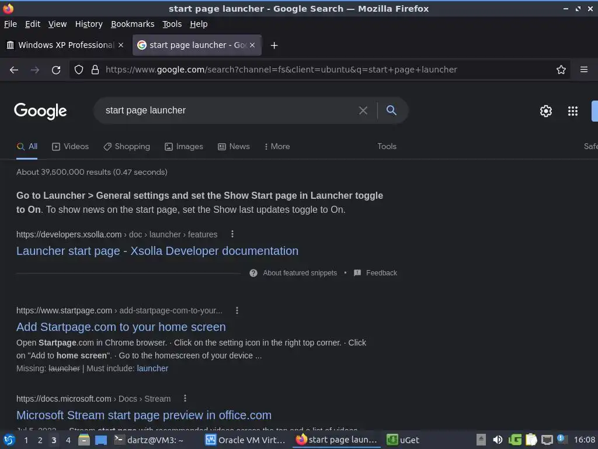
Task: Click the show desktop taskbar icon
Action: (100, 440)
